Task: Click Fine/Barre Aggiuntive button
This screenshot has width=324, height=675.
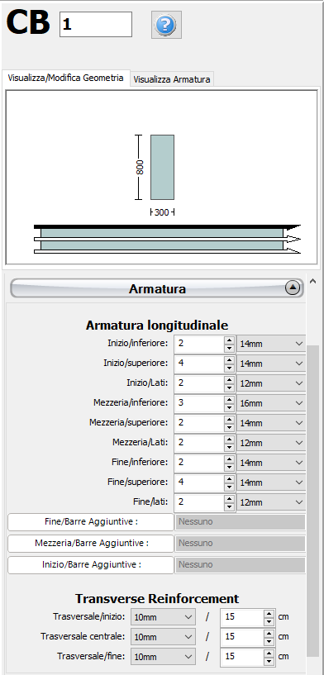Action: (x=91, y=522)
